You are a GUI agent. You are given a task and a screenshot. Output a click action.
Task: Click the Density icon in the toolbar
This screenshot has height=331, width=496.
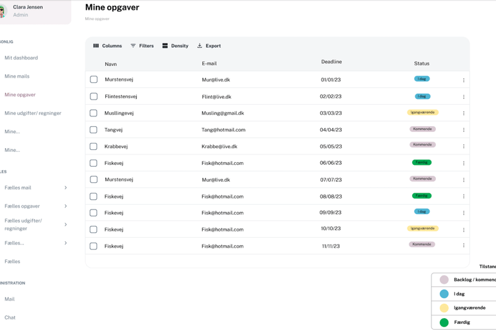click(x=165, y=46)
